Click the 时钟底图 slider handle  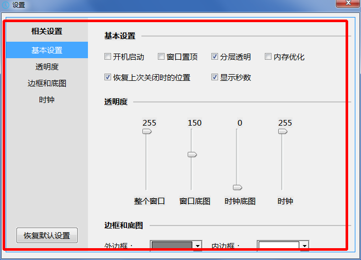(237, 187)
